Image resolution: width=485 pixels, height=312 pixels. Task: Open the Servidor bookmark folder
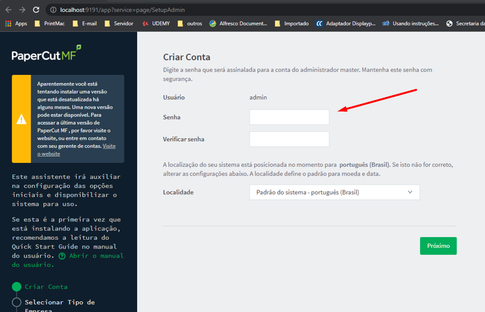click(x=119, y=23)
